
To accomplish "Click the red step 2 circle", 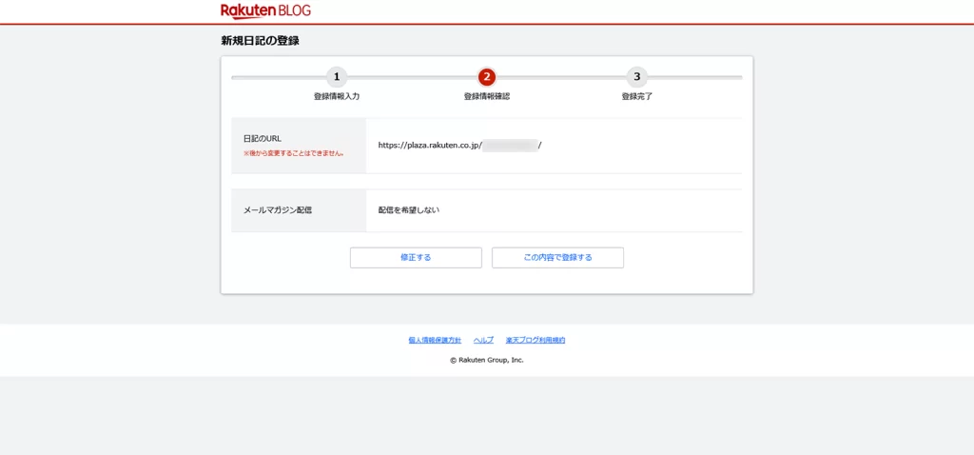I will [x=487, y=77].
